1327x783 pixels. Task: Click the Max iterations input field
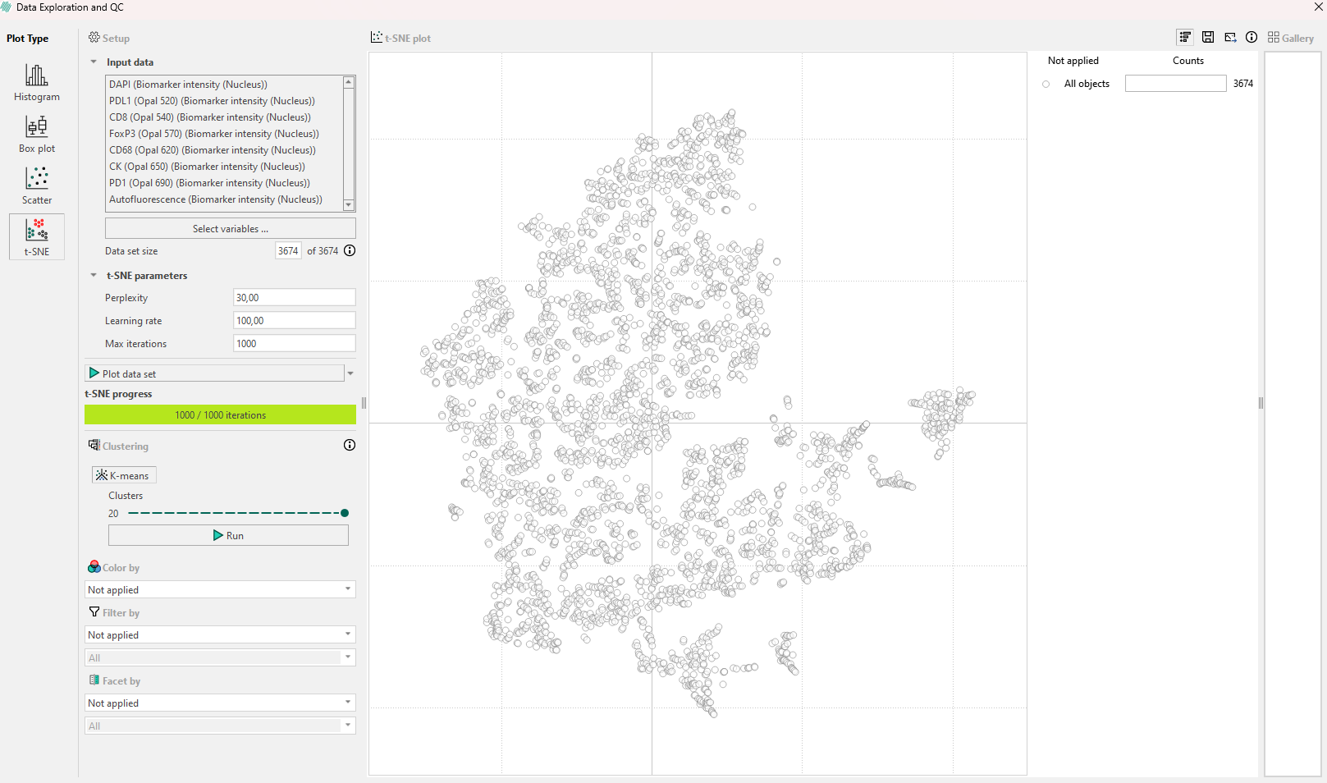pos(295,343)
